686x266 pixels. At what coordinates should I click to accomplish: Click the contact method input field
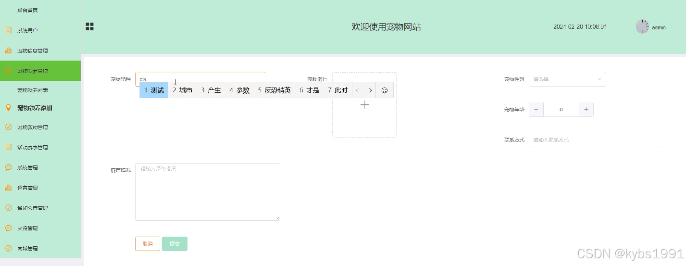click(x=594, y=139)
